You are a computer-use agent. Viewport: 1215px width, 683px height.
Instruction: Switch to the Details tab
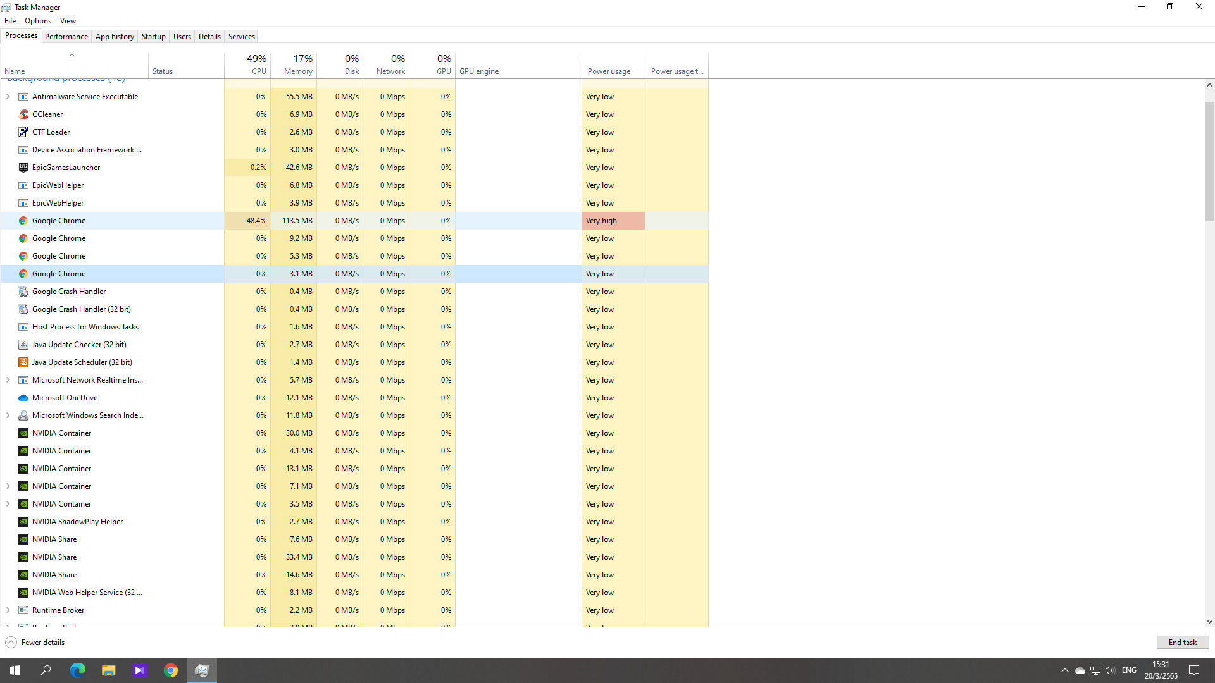click(209, 37)
